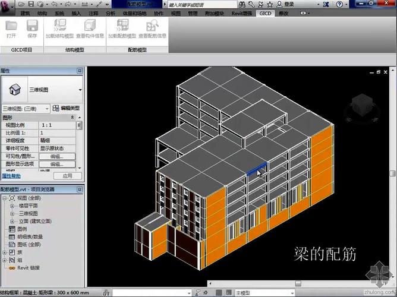Click the highlighted blue beam in the model
Screen dimensions: 397x297
coord(256,169)
